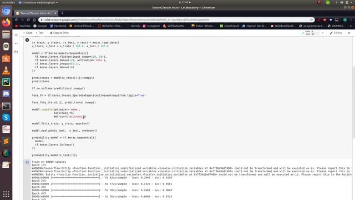Viewport: 355px width, 200px height.
Task: Open the Chromium webböngésző app menu
Action: coord(38,2)
